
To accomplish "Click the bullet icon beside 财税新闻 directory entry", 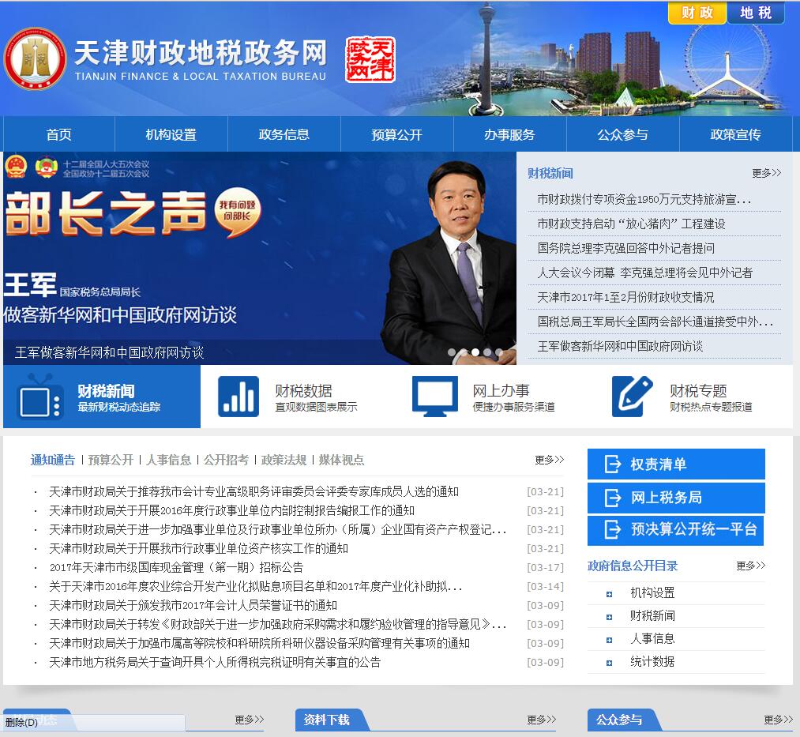I will pos(609,617).
